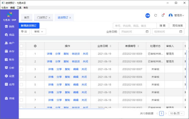Open the 管理员 user dropdown
This screenshot has height=119, width=189.
[x=176, y=15]
